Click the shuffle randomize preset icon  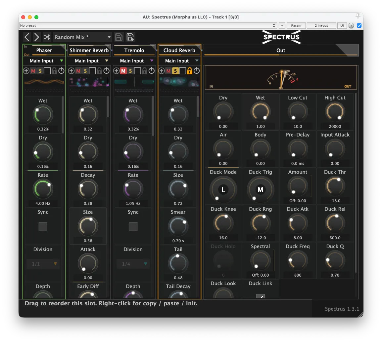(47, 37)
